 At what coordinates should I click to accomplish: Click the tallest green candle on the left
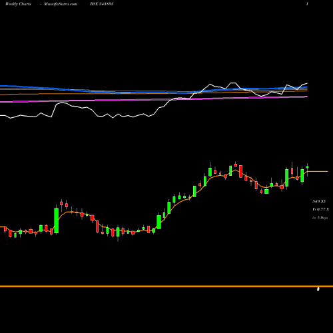(57, 220)
